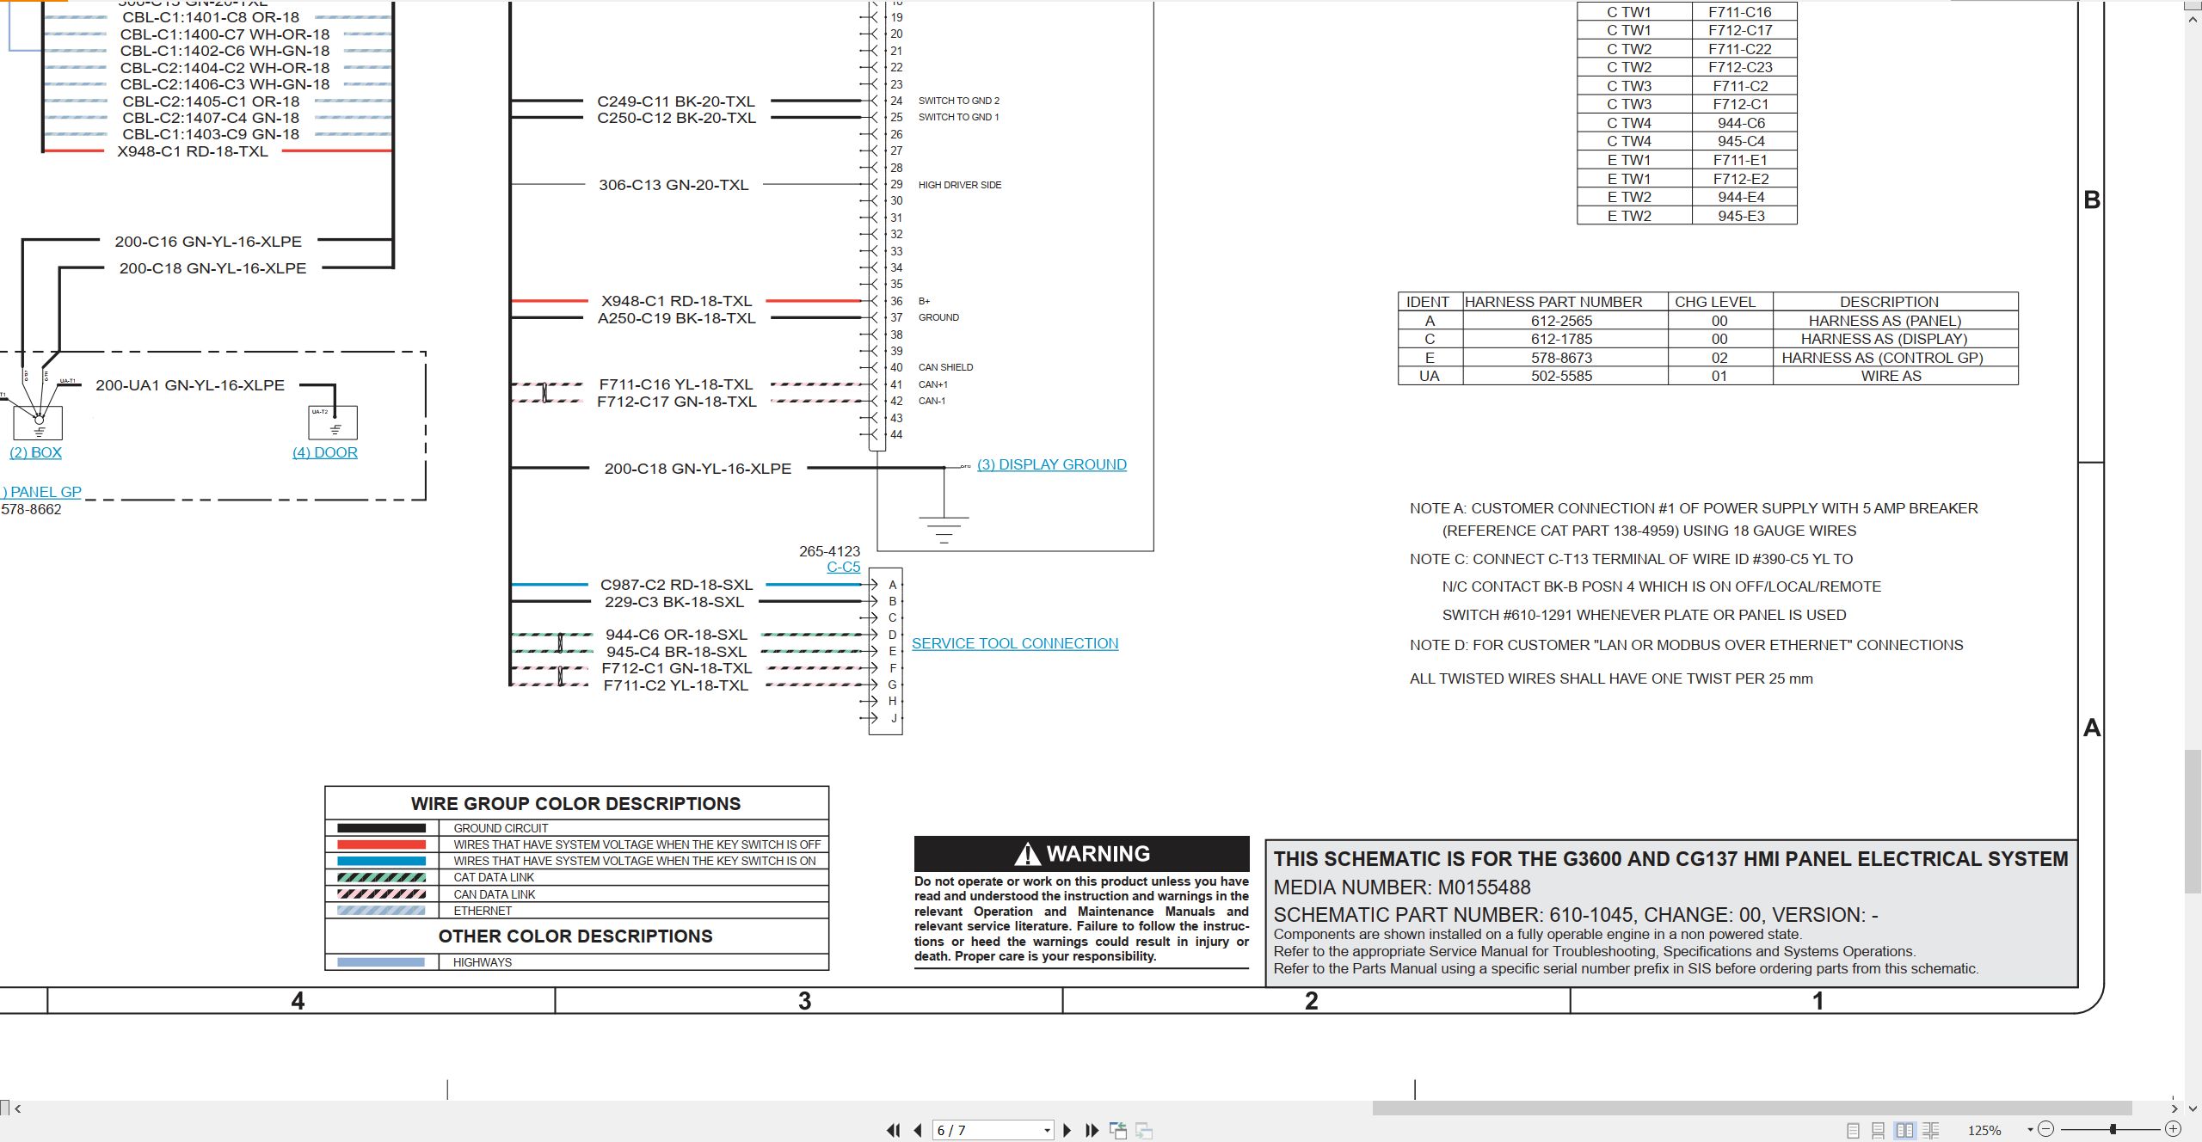Click the red legend color swatch
This screenshot has height=1142, width=2202.
point(381,844)
